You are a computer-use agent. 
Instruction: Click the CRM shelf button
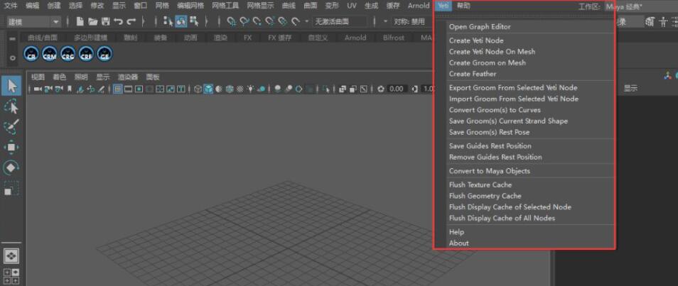49,53
